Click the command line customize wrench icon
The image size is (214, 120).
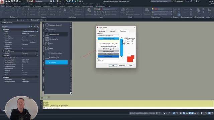click(41, 105)
